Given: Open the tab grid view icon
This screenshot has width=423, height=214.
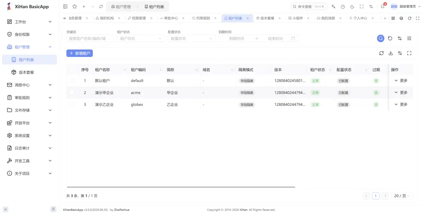Looking at the screenshot, I should pyautogui.click(x=393, y=18).
